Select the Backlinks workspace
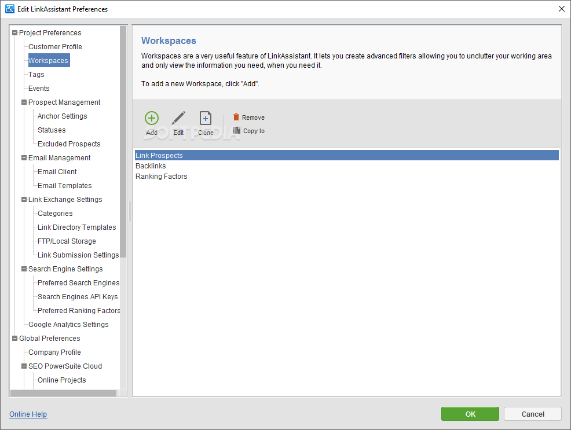 click(x=347, y=166)
